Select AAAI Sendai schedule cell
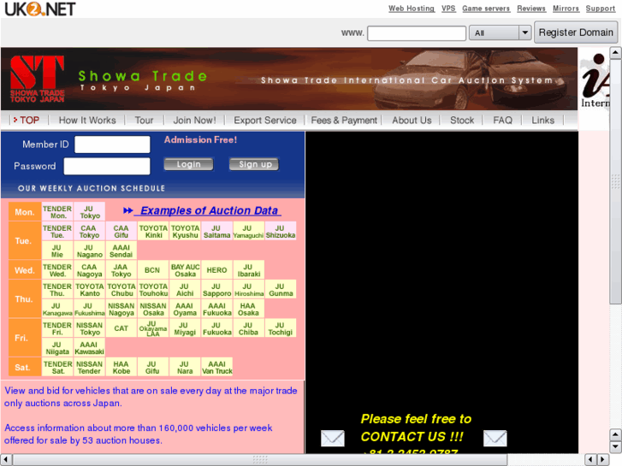This screenshot has width=622, height=466. (x=121, y=251)
